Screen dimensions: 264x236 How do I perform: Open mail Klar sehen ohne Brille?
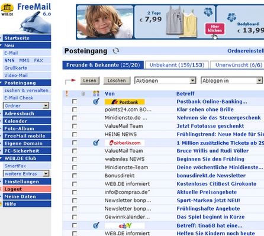coord(205,109)
